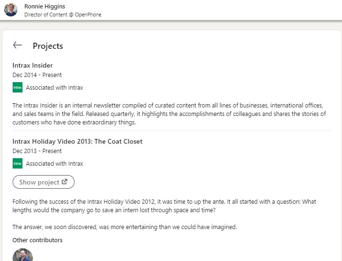Click the paragraph starting Following the success
The width and height of the screenshot is (342, 261).
[164, 206]
